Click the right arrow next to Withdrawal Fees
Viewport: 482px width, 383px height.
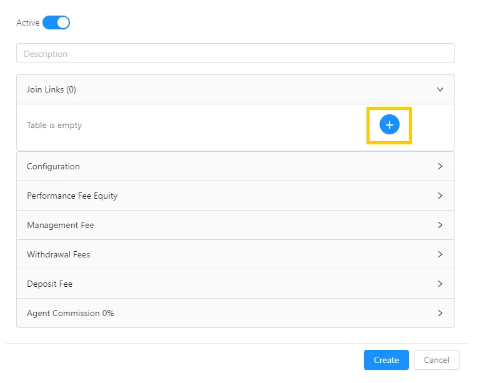pyautogui.click(x=440, y=254)
